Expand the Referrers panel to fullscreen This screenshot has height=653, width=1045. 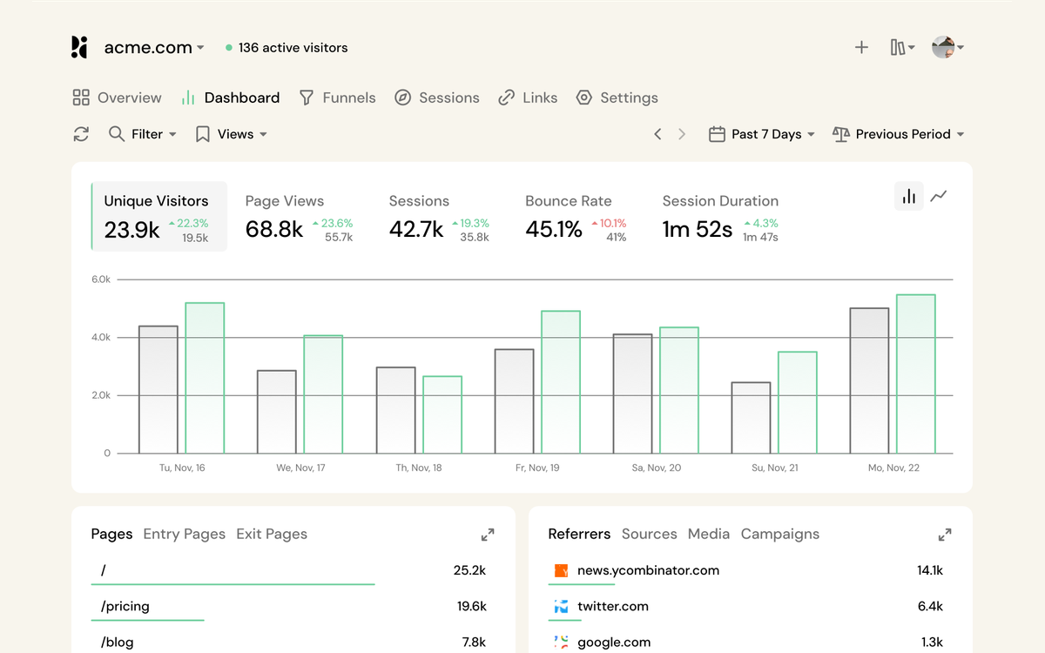coord(945,535)
